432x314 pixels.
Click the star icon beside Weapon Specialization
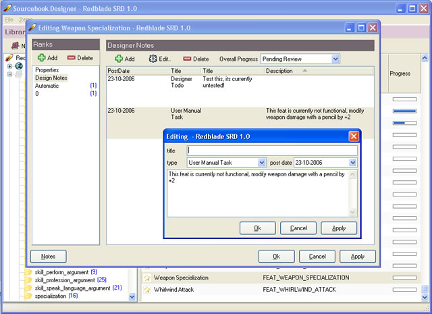coord(147,278)
